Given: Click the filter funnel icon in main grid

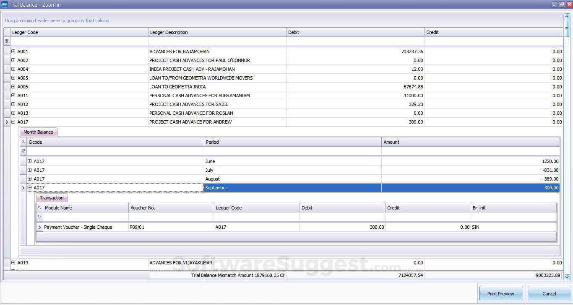Looking at the screenshot, I should pyautogui.click(x=7, y=41).
